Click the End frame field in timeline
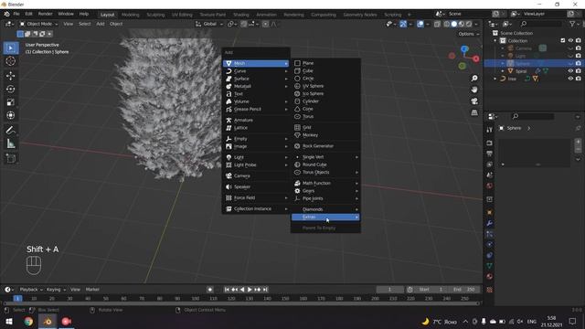585x329 pixels. (x=464, y=290)
